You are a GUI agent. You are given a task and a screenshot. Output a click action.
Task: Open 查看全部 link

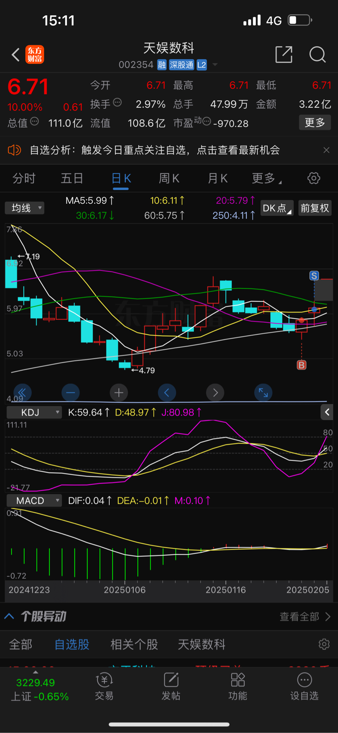tap(305, 617)
